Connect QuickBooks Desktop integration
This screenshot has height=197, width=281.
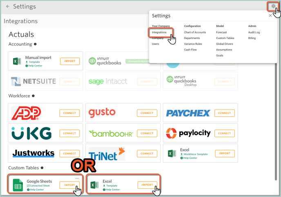point(224,82)
